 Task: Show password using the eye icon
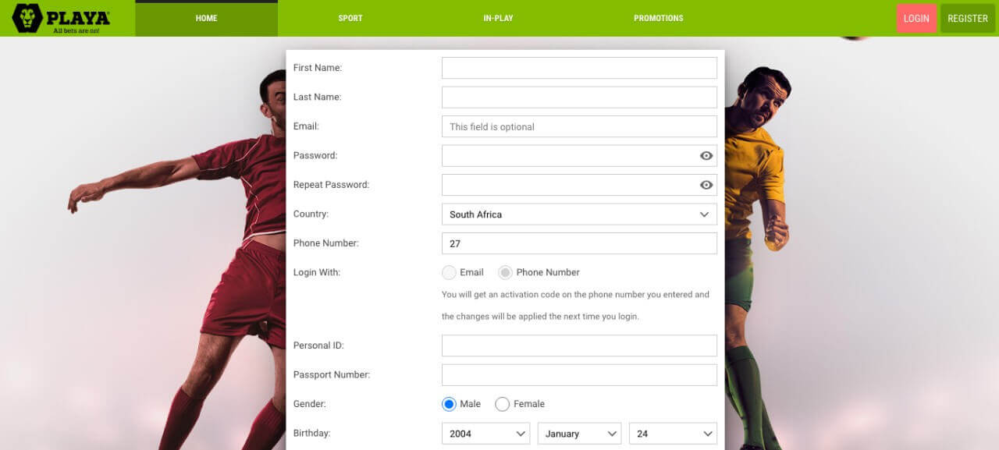(706, 156)
